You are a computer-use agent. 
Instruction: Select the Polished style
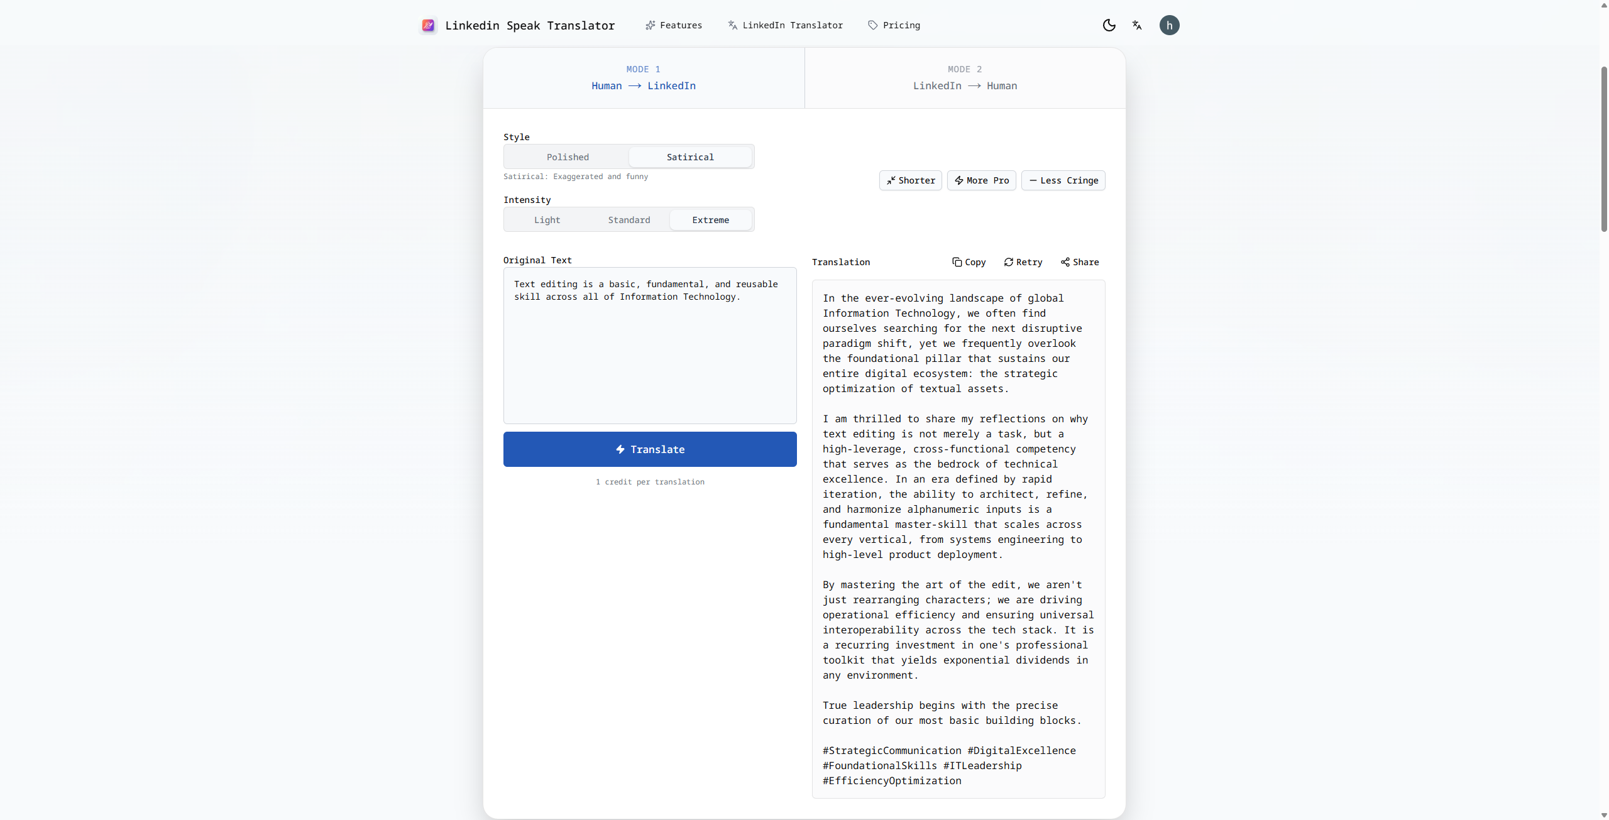(x=568, y=157)
